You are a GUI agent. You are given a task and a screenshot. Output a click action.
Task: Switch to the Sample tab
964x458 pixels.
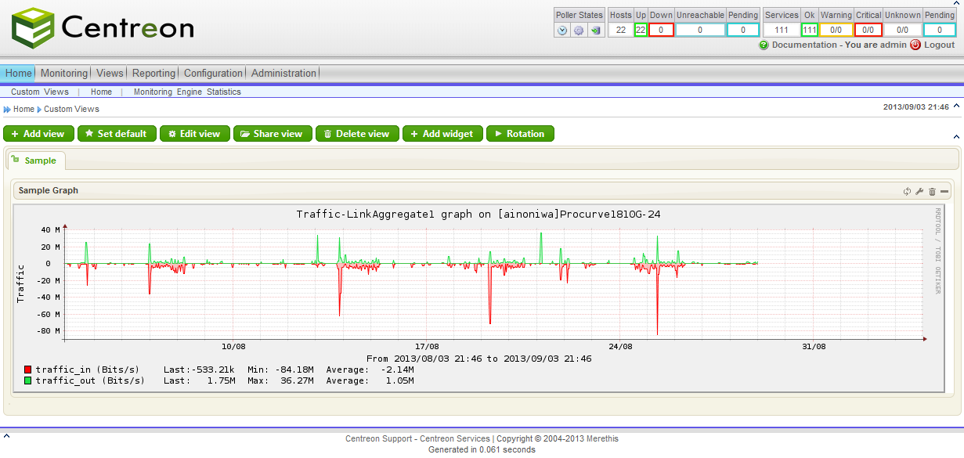point(39,160)
